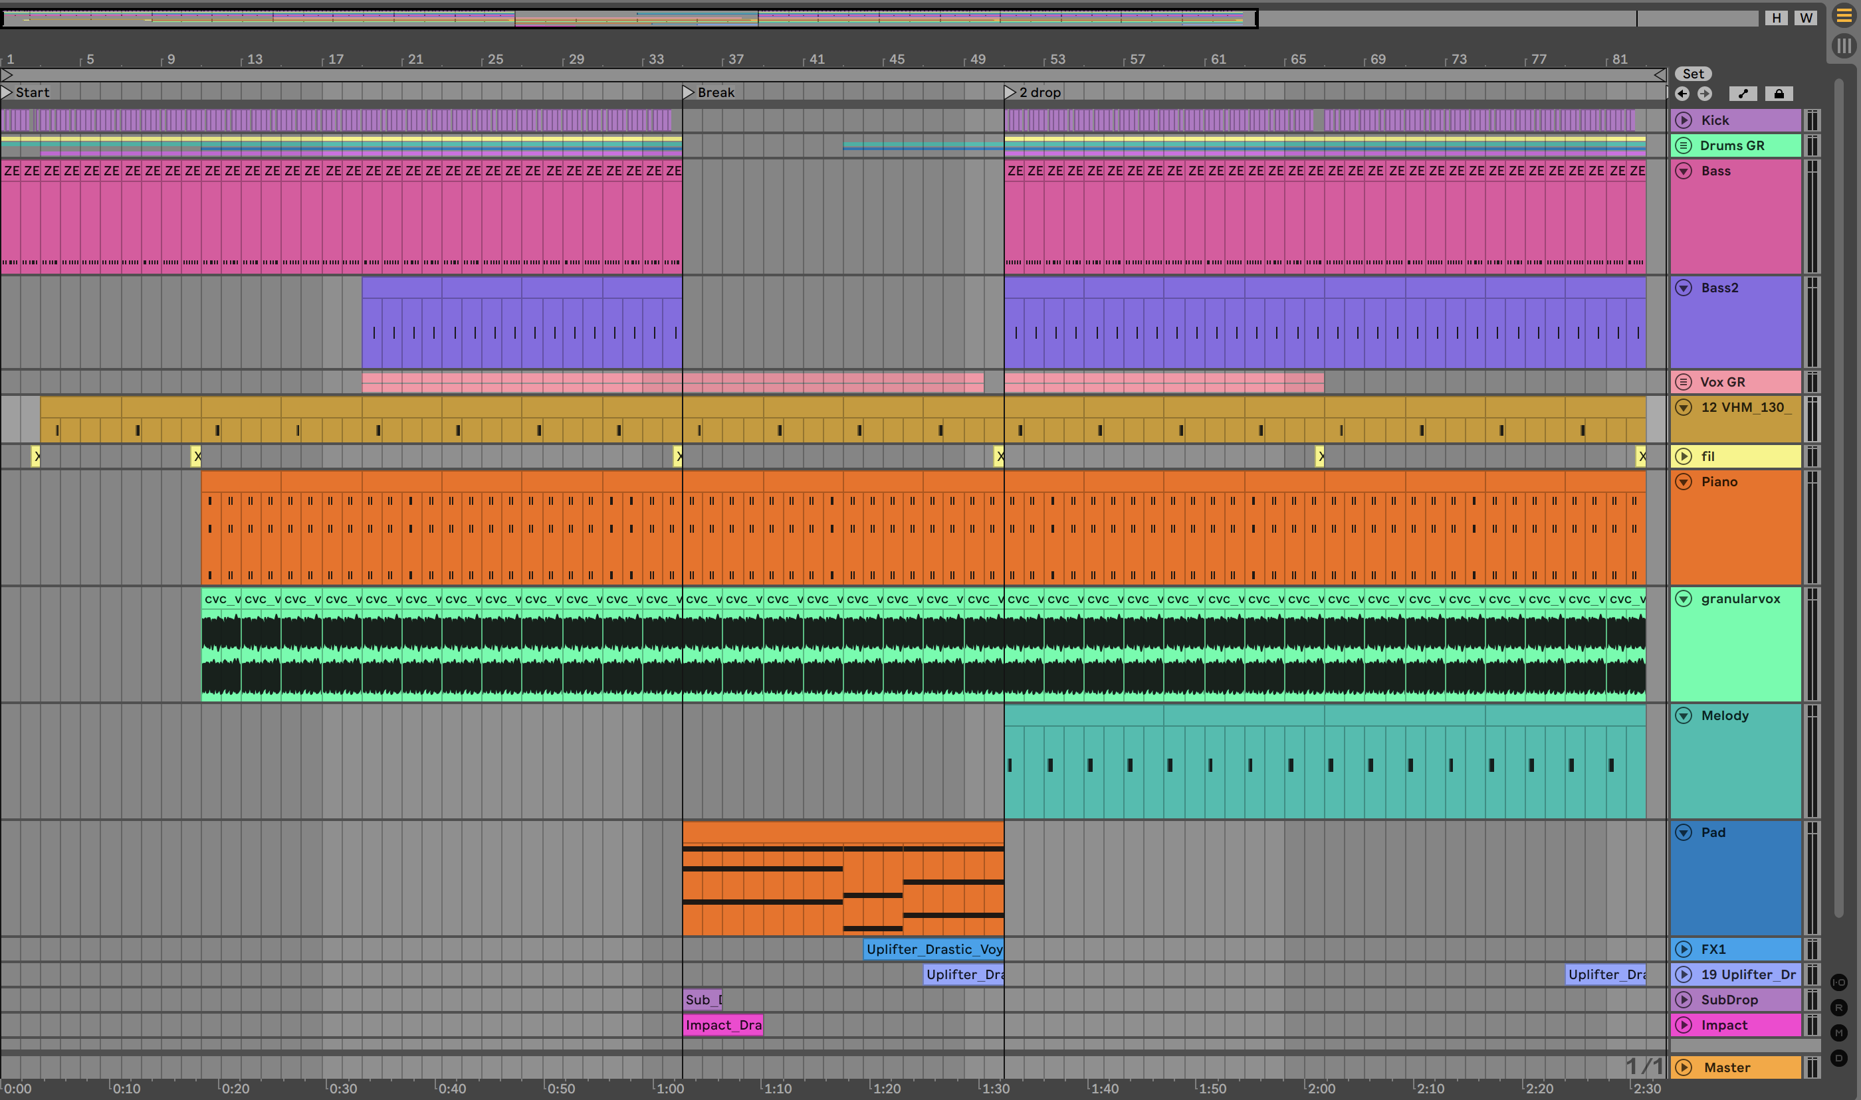Toggle Automation Mode button
The height and width of the screenshot is (1100, 1861).
click(x=1743, y=94)
